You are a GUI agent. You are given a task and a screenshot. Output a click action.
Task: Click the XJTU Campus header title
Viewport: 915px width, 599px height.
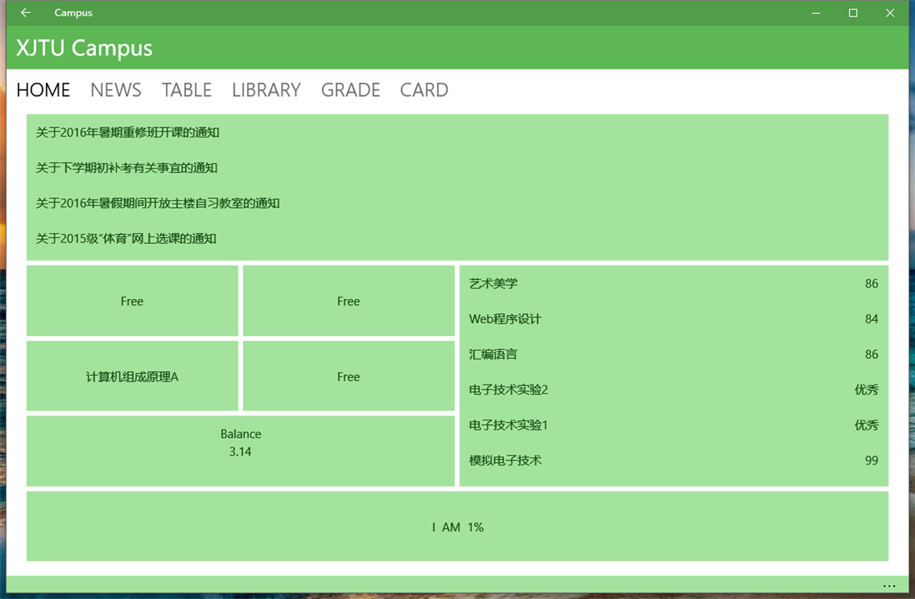[x=84, y=48]
